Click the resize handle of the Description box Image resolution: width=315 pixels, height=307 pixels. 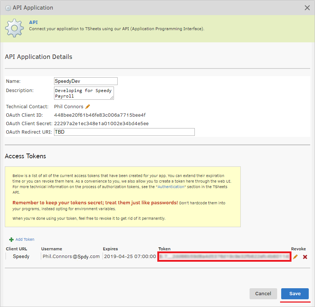coord(112,98)
